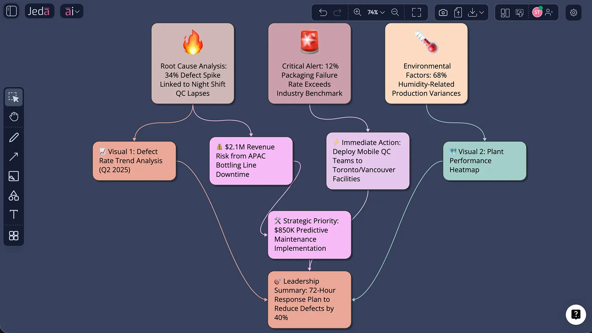Toggle the left sidebar panel
This screenshot has height=333, width=592.
click(11, 11)
